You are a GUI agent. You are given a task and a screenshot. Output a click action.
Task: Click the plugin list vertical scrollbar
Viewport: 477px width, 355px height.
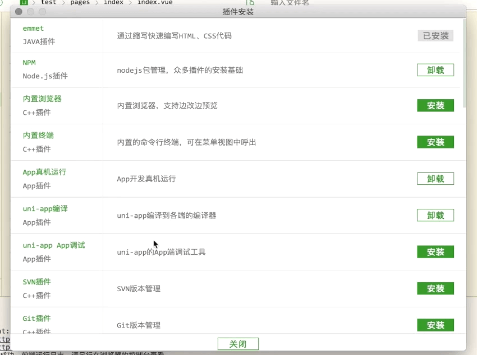point(464,63)
